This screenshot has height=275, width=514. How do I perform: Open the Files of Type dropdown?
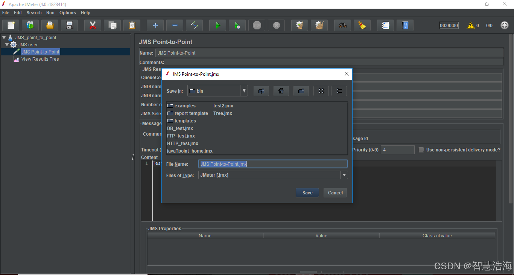[x=344, y=175]
